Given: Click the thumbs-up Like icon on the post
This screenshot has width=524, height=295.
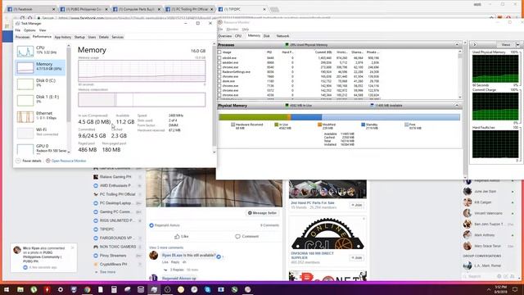Looking at the screenshot, I should tap(177, 237).
